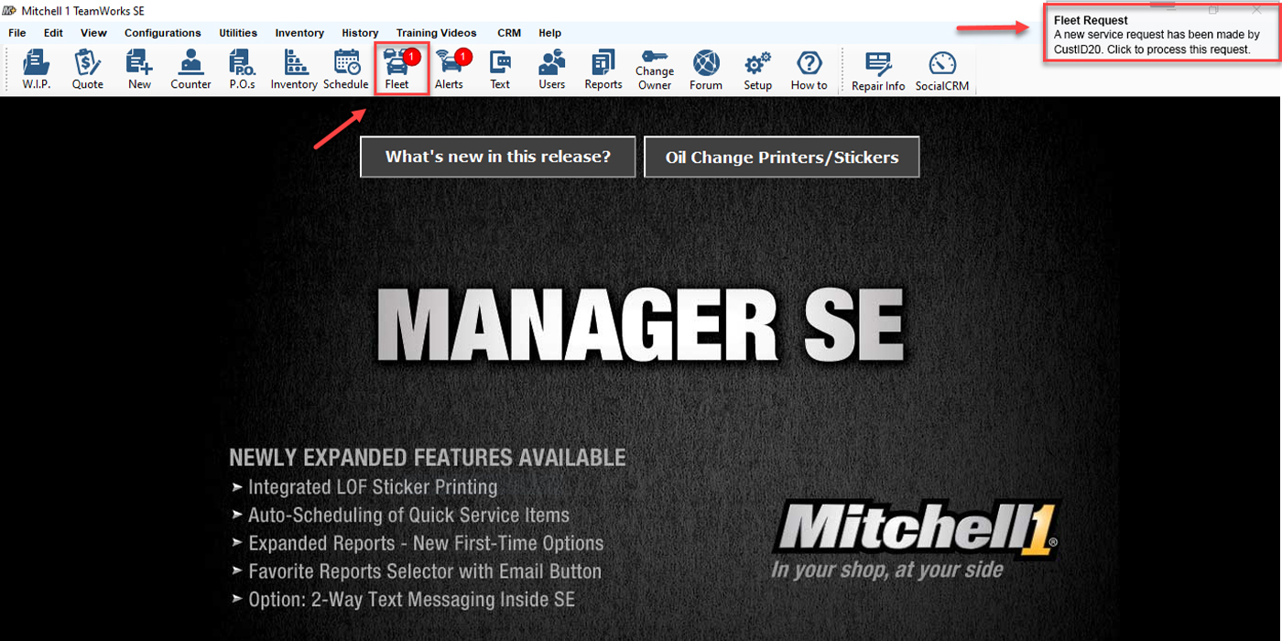
Task: Open the Repair Info icon
Action: tap(878, 71)
